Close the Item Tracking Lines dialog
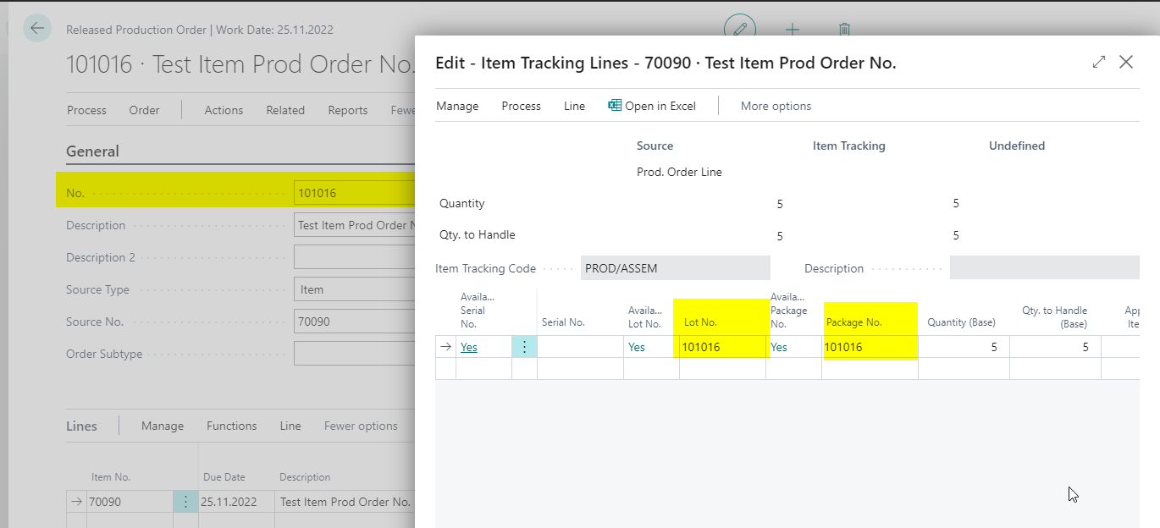This screenshot has width=1160, height=528. click(1126, 62)
